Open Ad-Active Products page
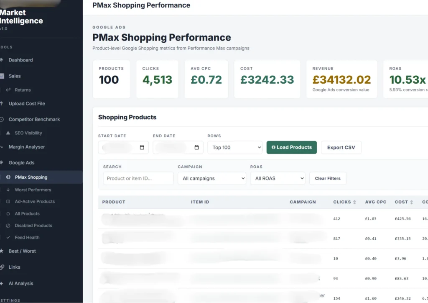428x303 pixels. click(35, 202)
